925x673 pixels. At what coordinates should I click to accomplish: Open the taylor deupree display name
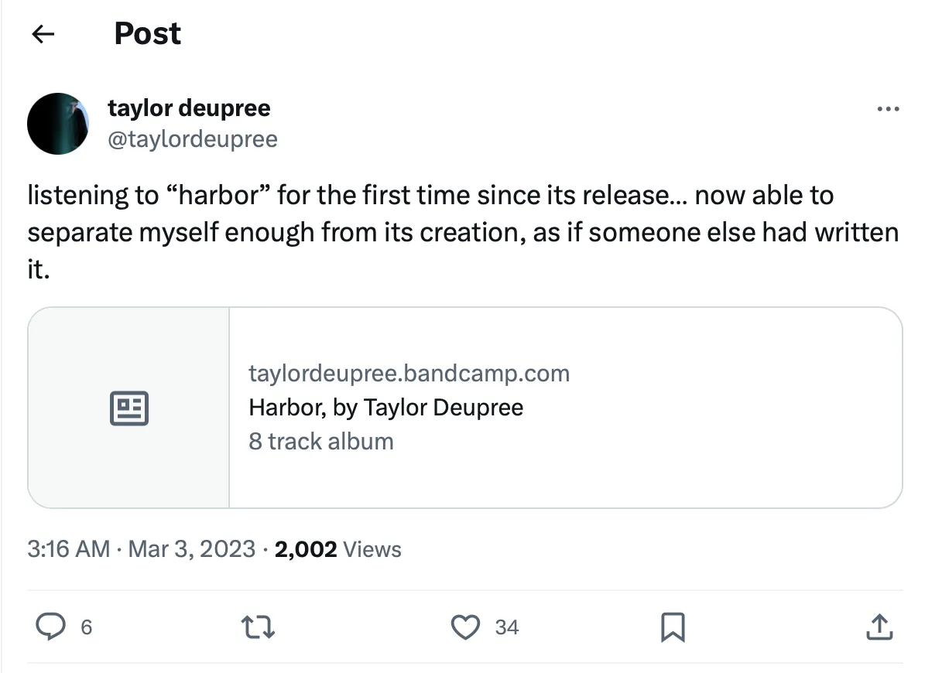(x=189, y=108)
